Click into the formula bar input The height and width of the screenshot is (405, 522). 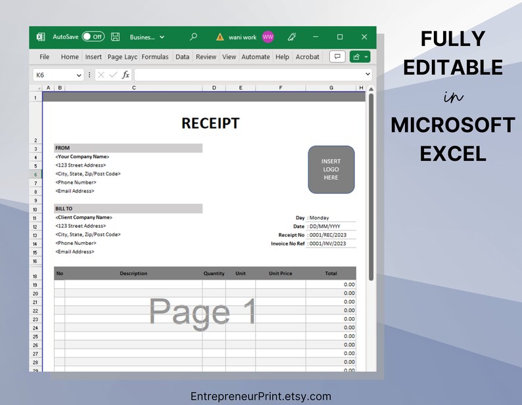tap(249, 75)
